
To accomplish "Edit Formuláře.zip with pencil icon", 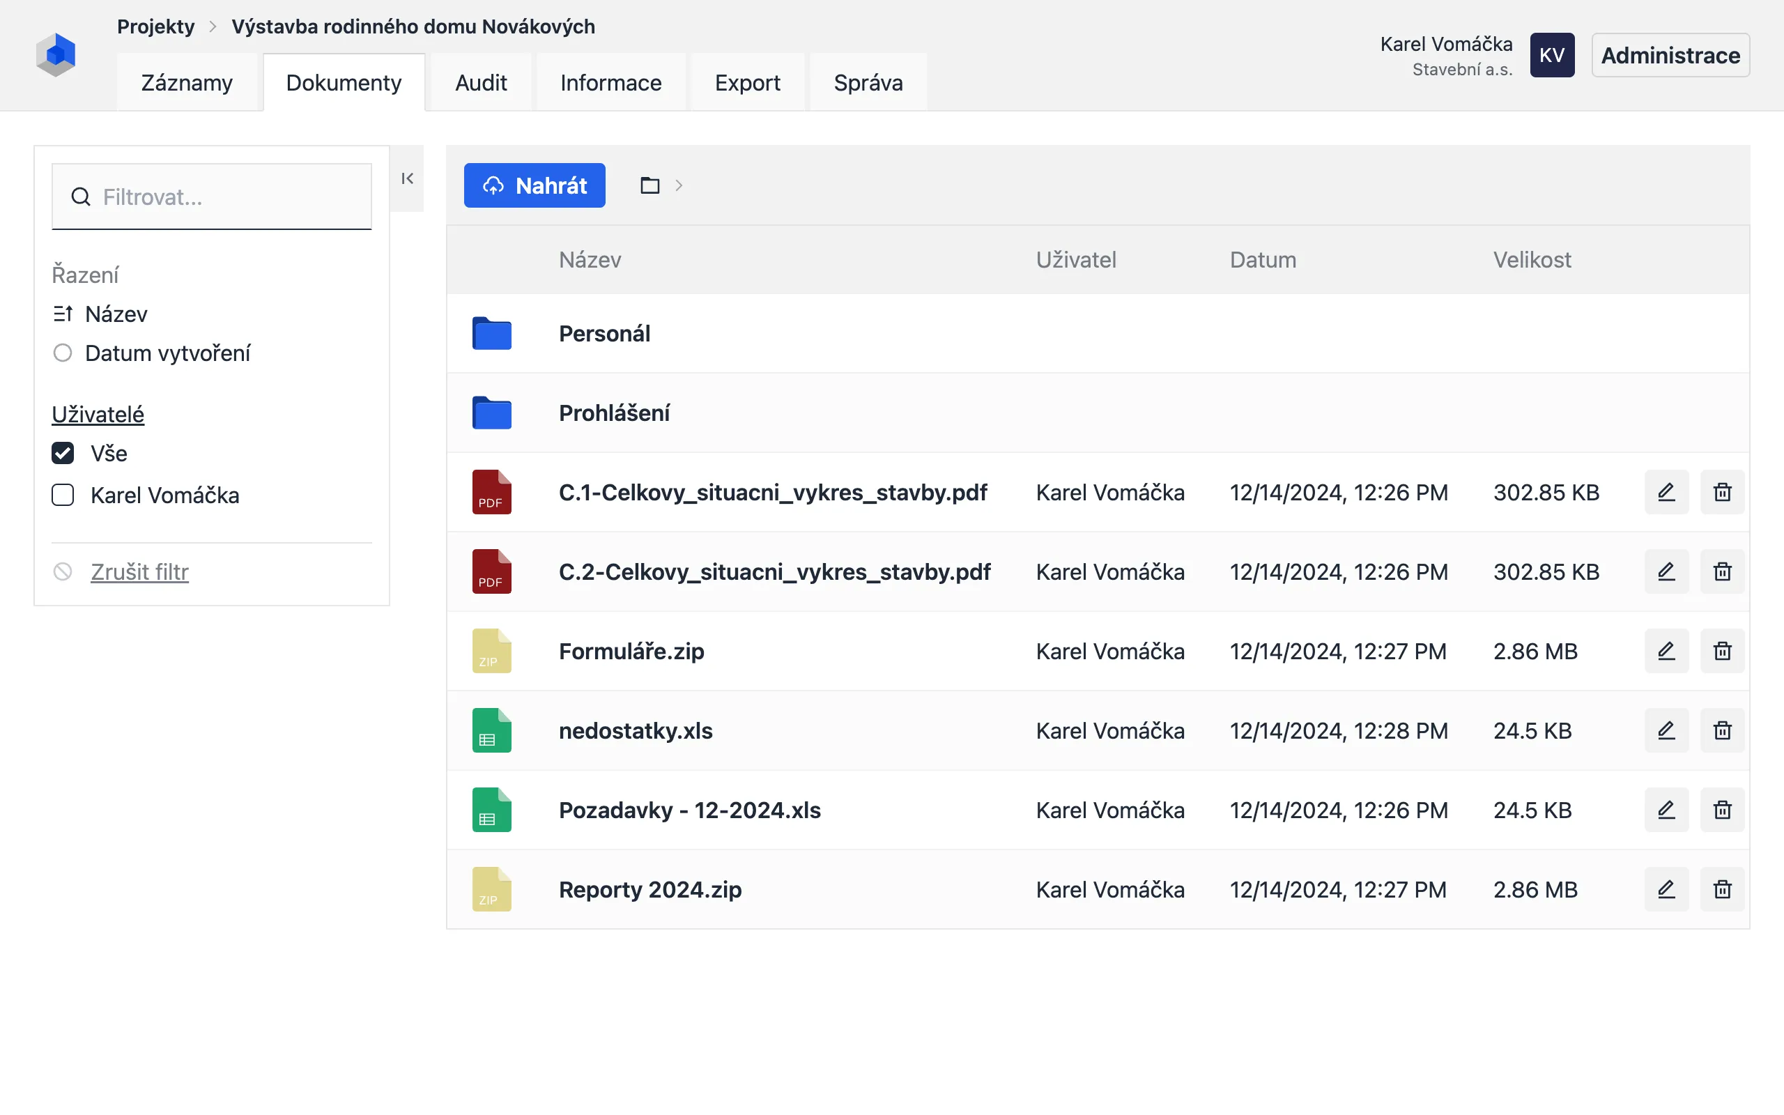I will tap(1666, 651).
